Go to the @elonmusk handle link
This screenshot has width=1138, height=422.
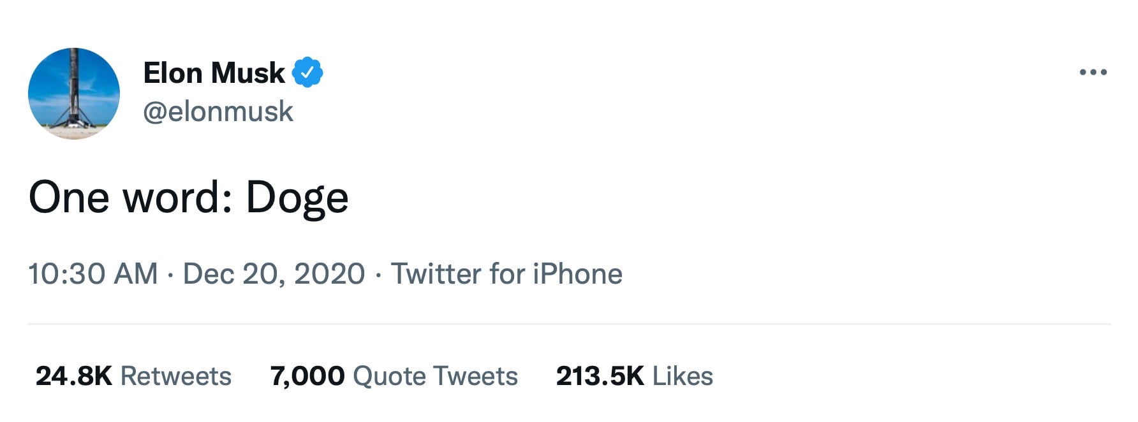click(218, 112)
